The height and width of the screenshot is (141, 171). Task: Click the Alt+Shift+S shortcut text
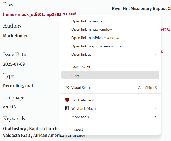pyautogui.click(x=147, y=88)
